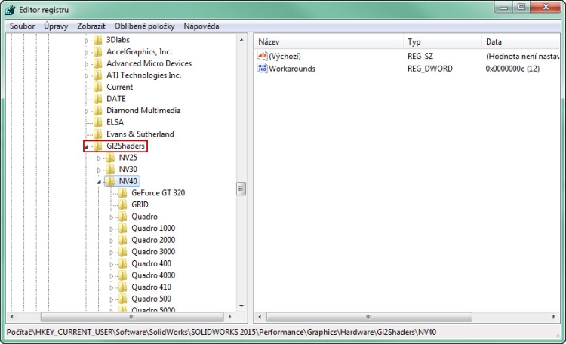Open the Úpravy menu

pos(56,26)
